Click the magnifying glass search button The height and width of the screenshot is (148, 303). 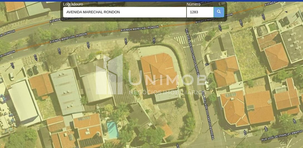(219, 12)
